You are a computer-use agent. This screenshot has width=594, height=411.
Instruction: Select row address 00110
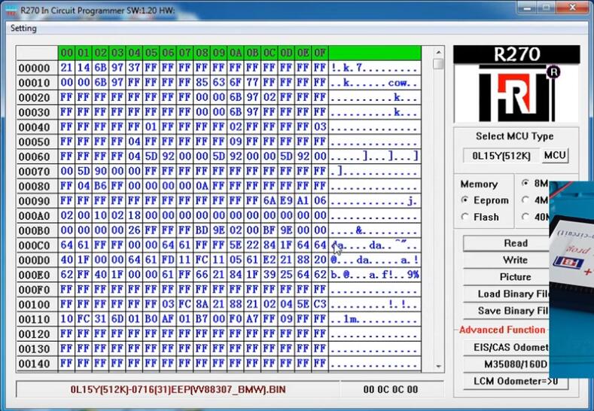(37, 319)
